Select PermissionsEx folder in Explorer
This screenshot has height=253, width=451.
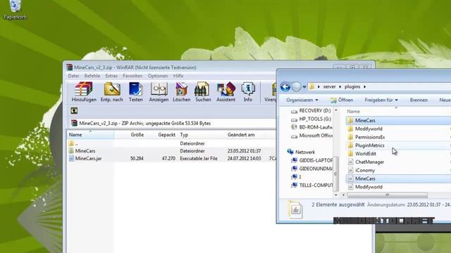[x=398, y=137]
